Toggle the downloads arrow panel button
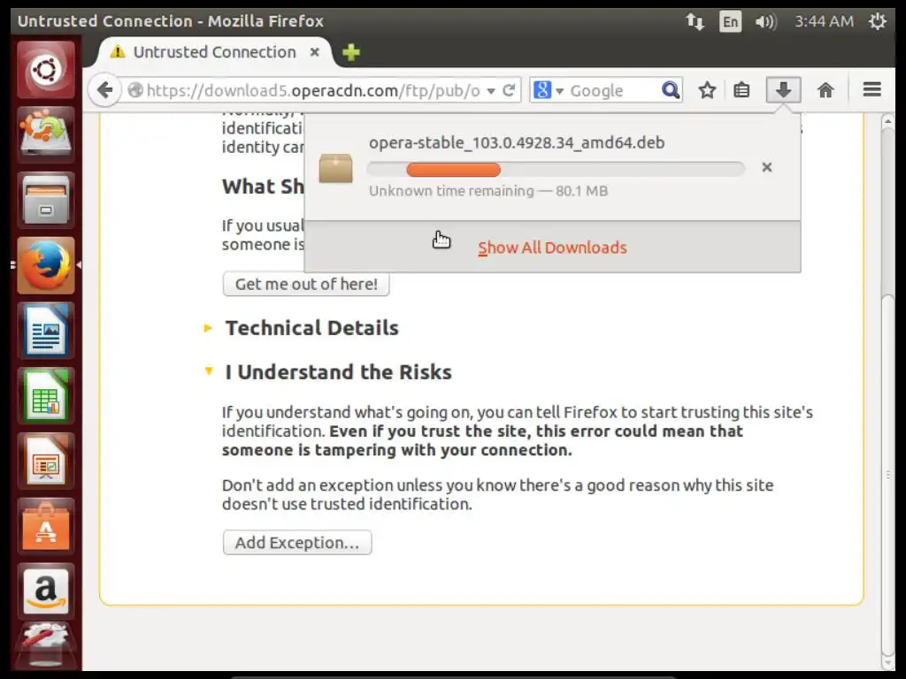This screenshot has height=679, width=906. coord(784,90)
